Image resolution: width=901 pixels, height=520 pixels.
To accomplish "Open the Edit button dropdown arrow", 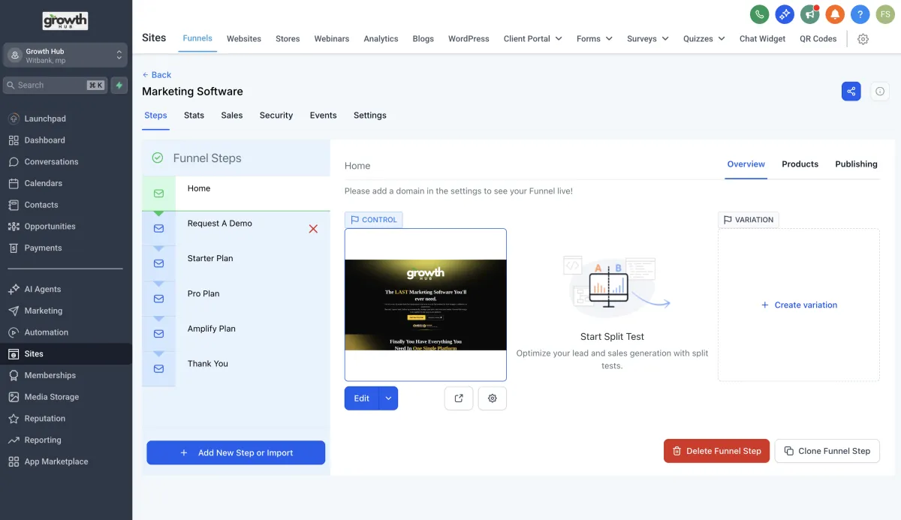I will (x=388, y=398).
